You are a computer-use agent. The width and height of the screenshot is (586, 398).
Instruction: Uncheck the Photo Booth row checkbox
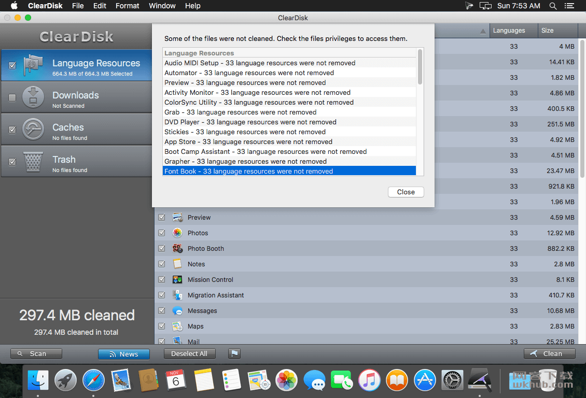[x=162, y=248]
